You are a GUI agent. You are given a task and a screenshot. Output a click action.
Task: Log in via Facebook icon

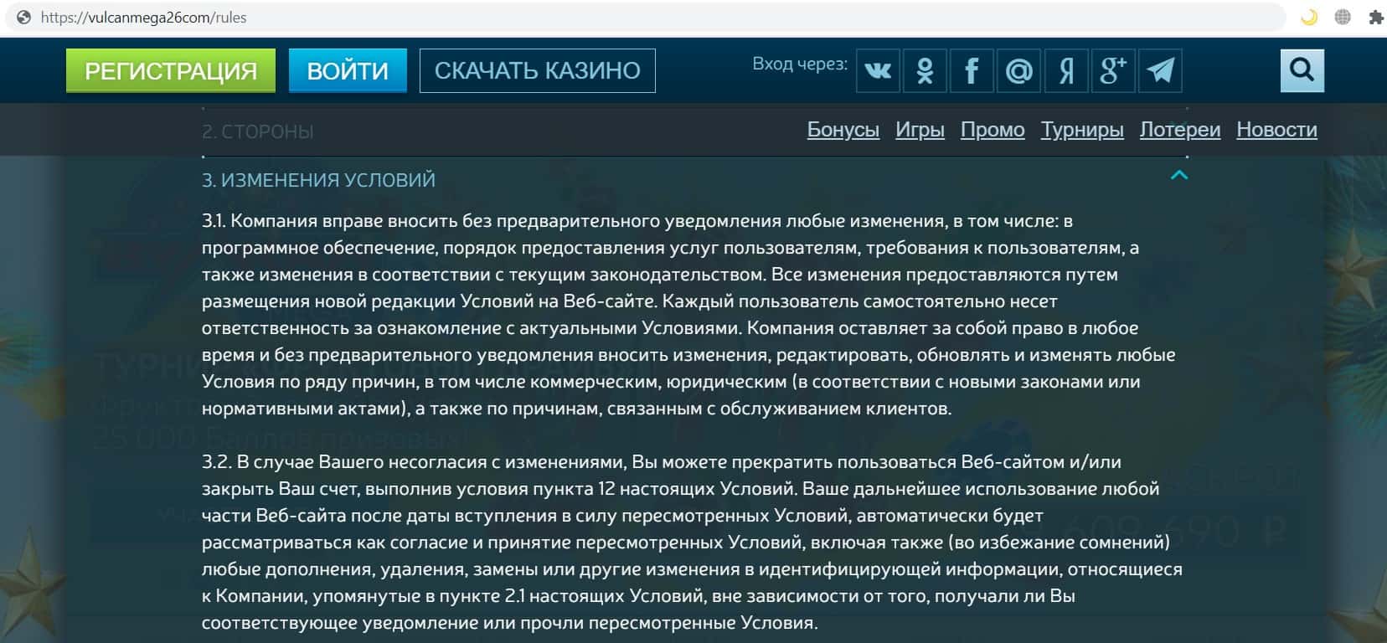click(972, 70)
